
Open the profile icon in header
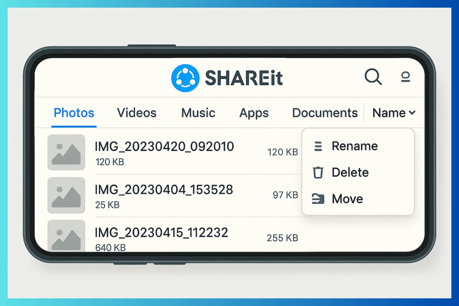pos(405,77)
